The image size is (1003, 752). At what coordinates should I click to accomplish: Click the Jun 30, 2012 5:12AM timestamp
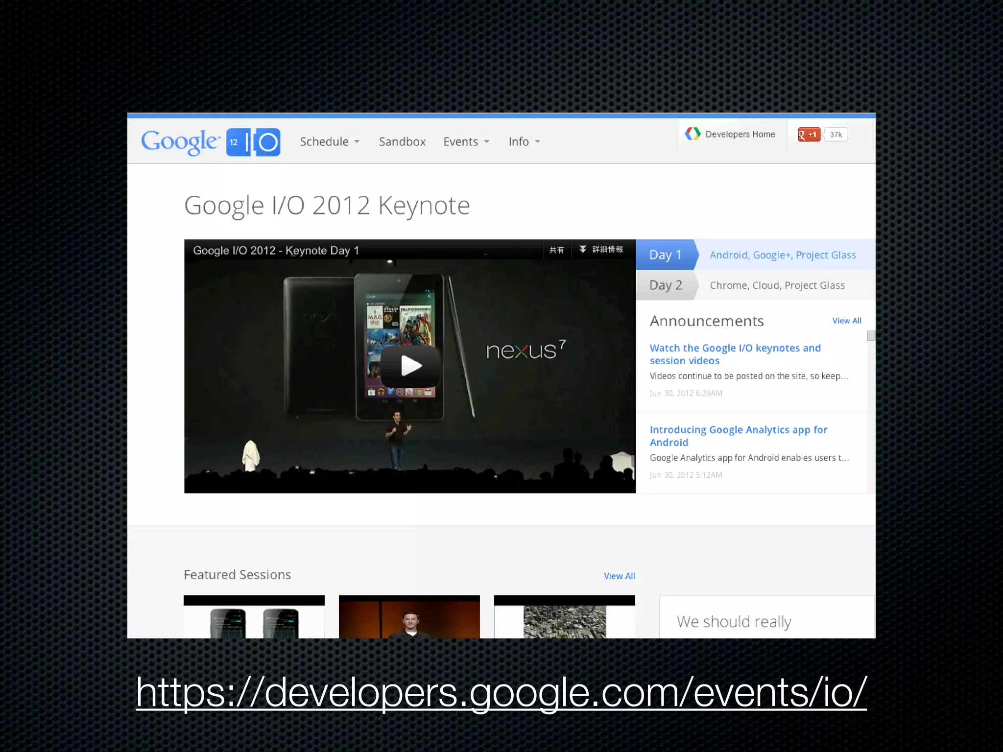pyautogui.click(x=686, y=475)
